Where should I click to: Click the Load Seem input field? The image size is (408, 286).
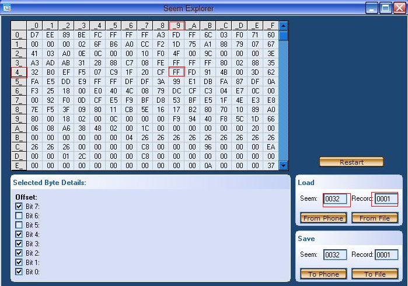click(x=335, y=199)
